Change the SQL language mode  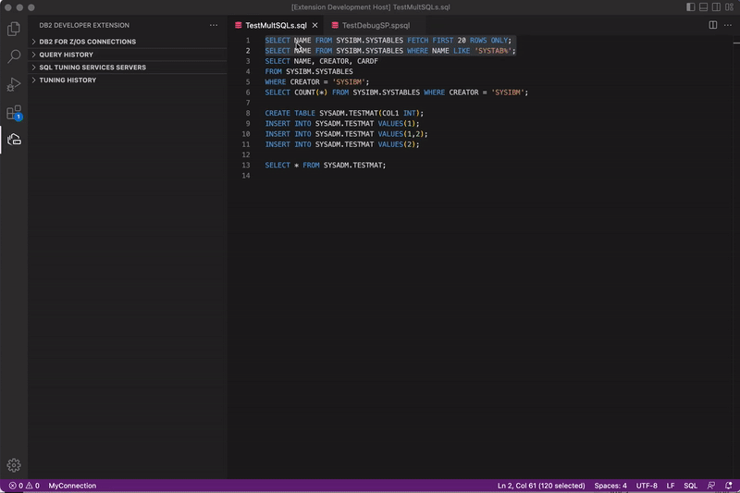[x=690, y=486]
